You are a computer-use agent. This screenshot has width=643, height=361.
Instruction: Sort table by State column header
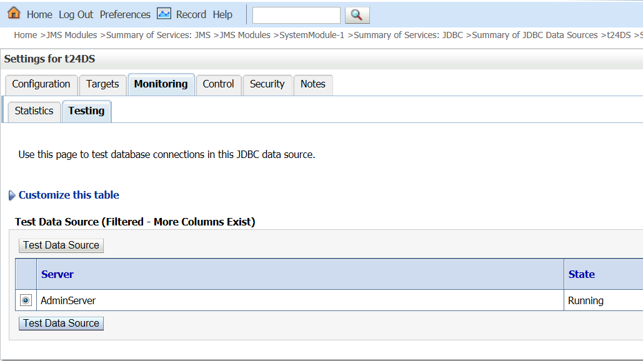tap(581, 274)
